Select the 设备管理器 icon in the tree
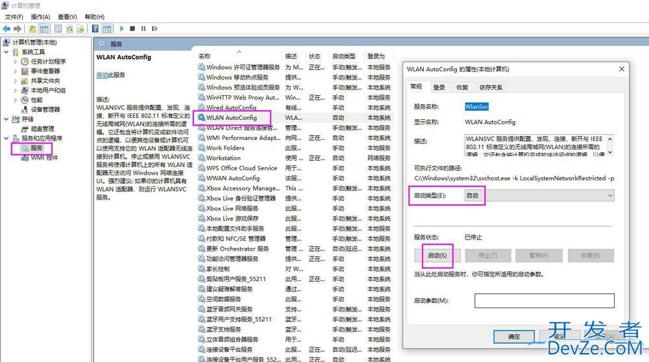649x362 pixels. 25,109
